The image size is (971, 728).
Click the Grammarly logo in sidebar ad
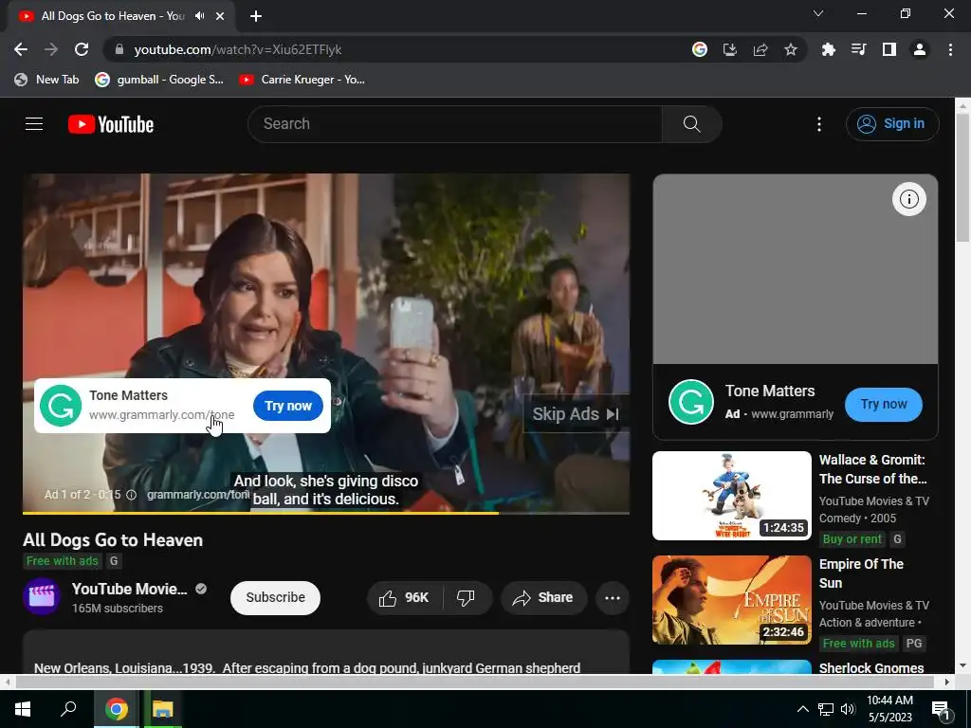click(x=691, y=402)
